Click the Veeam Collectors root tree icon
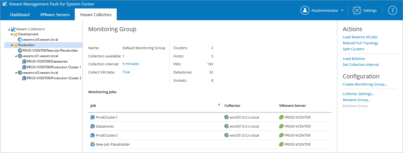The height and width of the screenshot is (153, 403). (13, 29)
